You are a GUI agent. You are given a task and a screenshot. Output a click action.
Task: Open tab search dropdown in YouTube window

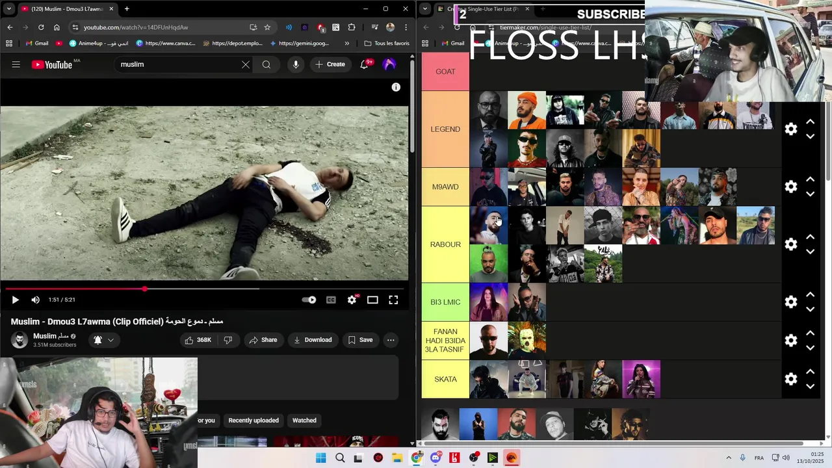point(8,8)
